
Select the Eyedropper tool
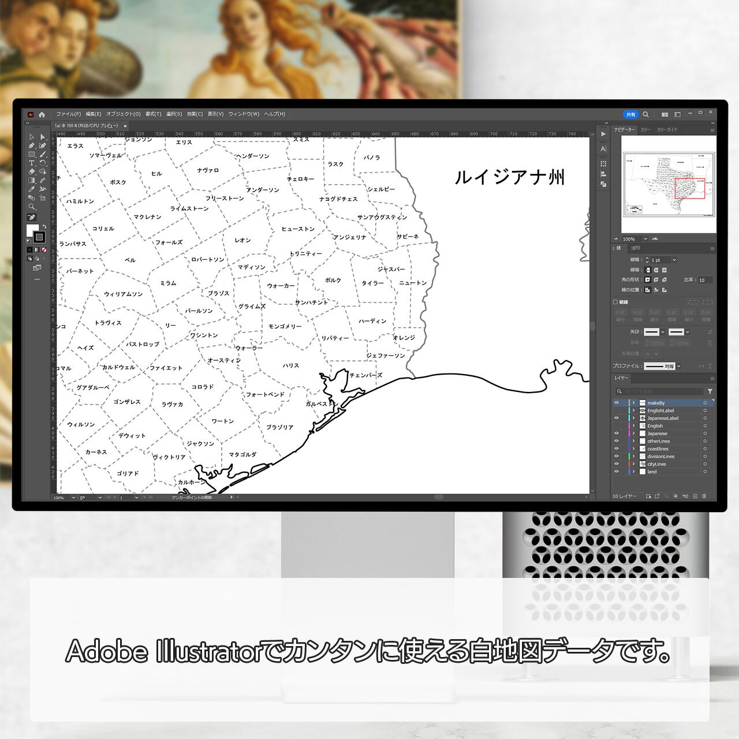click(x=32, y=189)
